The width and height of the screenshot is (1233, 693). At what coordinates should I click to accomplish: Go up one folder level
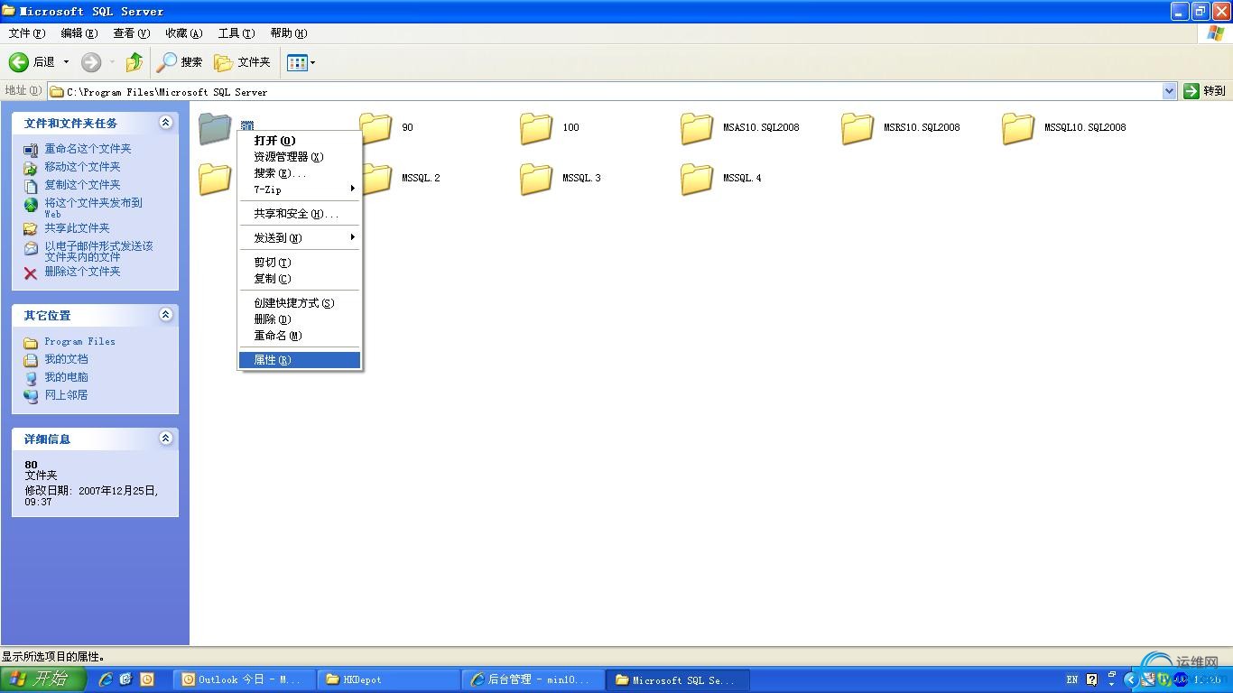pyautogui.click(x=134, y=62)
